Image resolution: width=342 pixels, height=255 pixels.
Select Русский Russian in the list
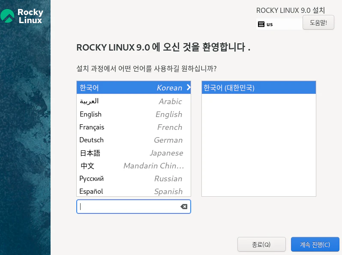pyautogui.click(x=133, y=179)
